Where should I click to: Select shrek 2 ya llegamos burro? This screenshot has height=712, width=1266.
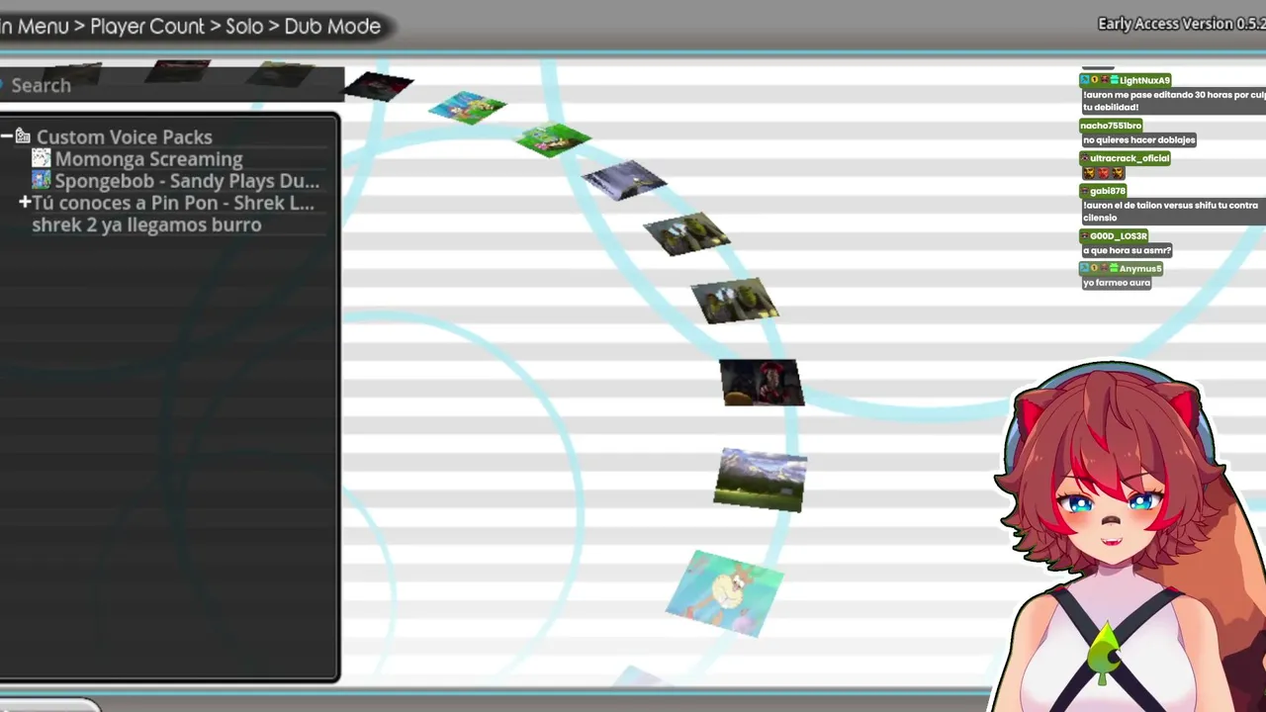[x=146, y=224]
